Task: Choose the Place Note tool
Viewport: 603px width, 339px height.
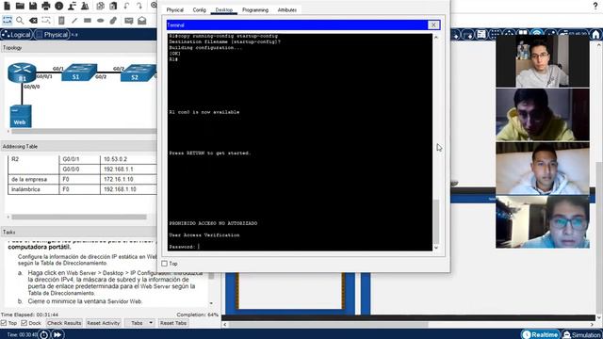Action: click(x=61, y=21)
